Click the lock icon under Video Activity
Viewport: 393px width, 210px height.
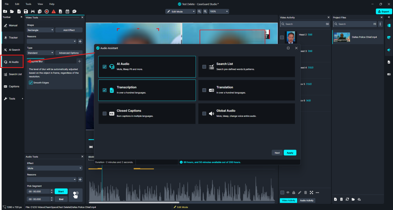coord(294,193)
